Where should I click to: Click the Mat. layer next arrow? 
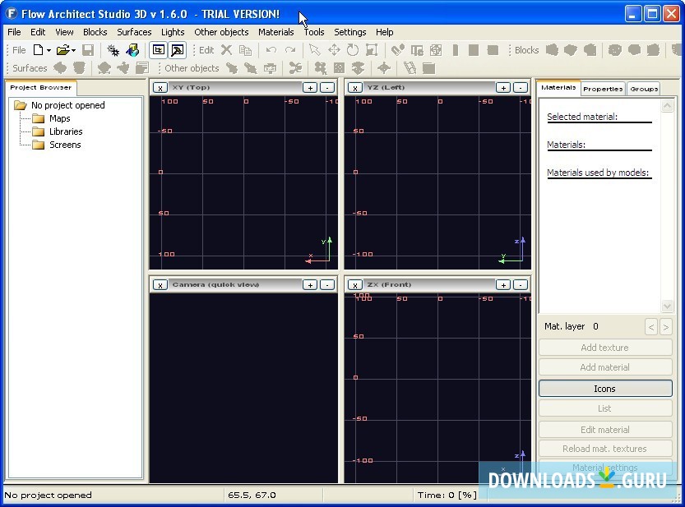pyautogui.click(x=667, y=327)
